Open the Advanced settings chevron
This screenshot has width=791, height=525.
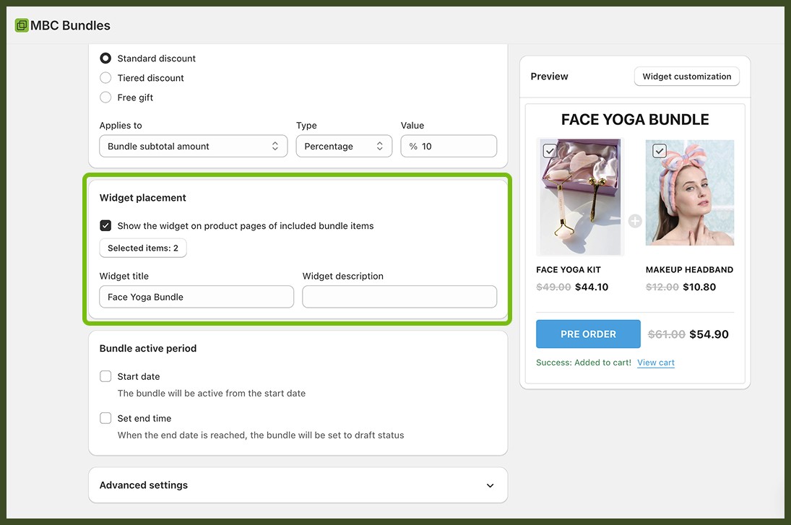(490, 485)
